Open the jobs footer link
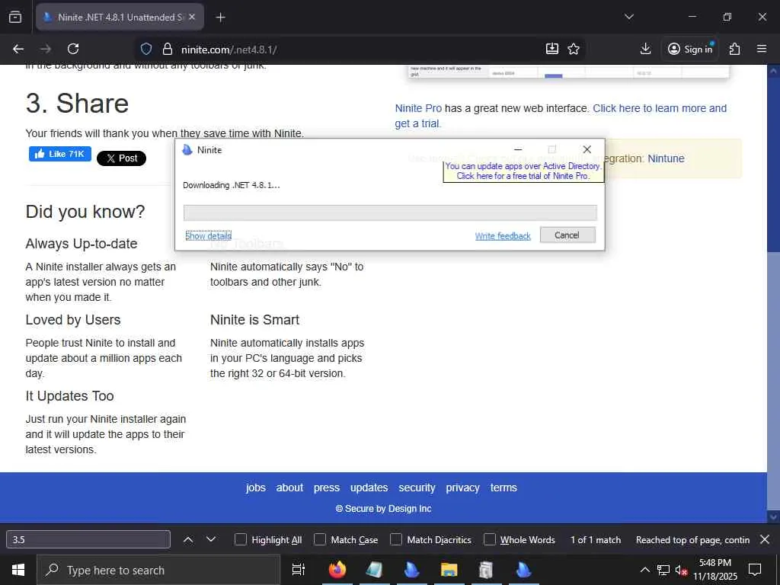The height and width of the screenshot is (585, 780). pyautogui.click(x=256, y=488)
